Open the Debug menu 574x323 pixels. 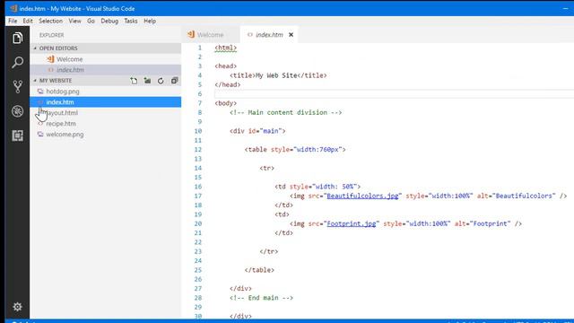(x=109, y=21)
